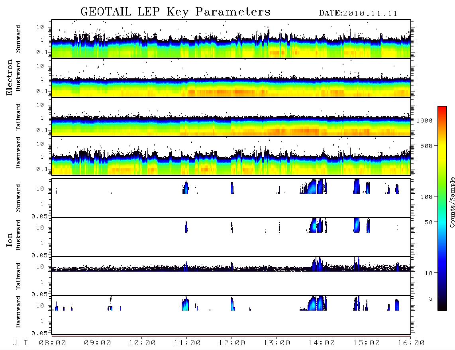The width and height of the screenshot is (455, 350).
Task: Click the "GEOTAIL LEP Key Parameters" title
Action: pos(175,12)
